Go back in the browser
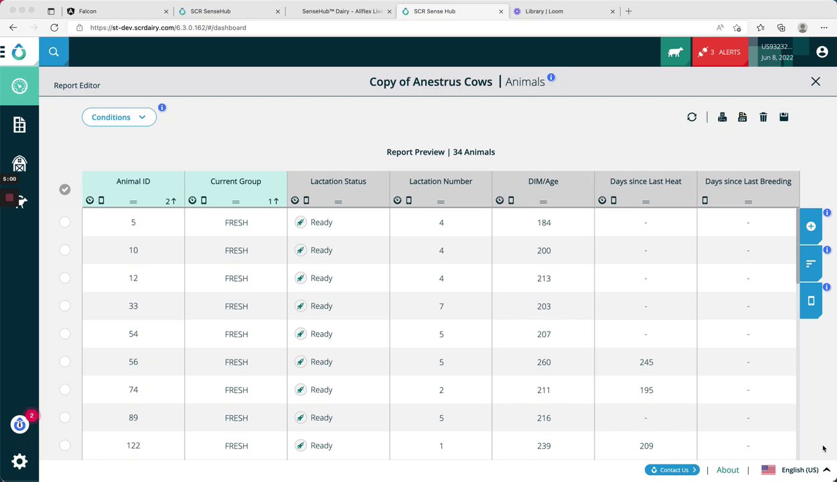Viewport: 837px width, 482px height. (x=13, y=27)
